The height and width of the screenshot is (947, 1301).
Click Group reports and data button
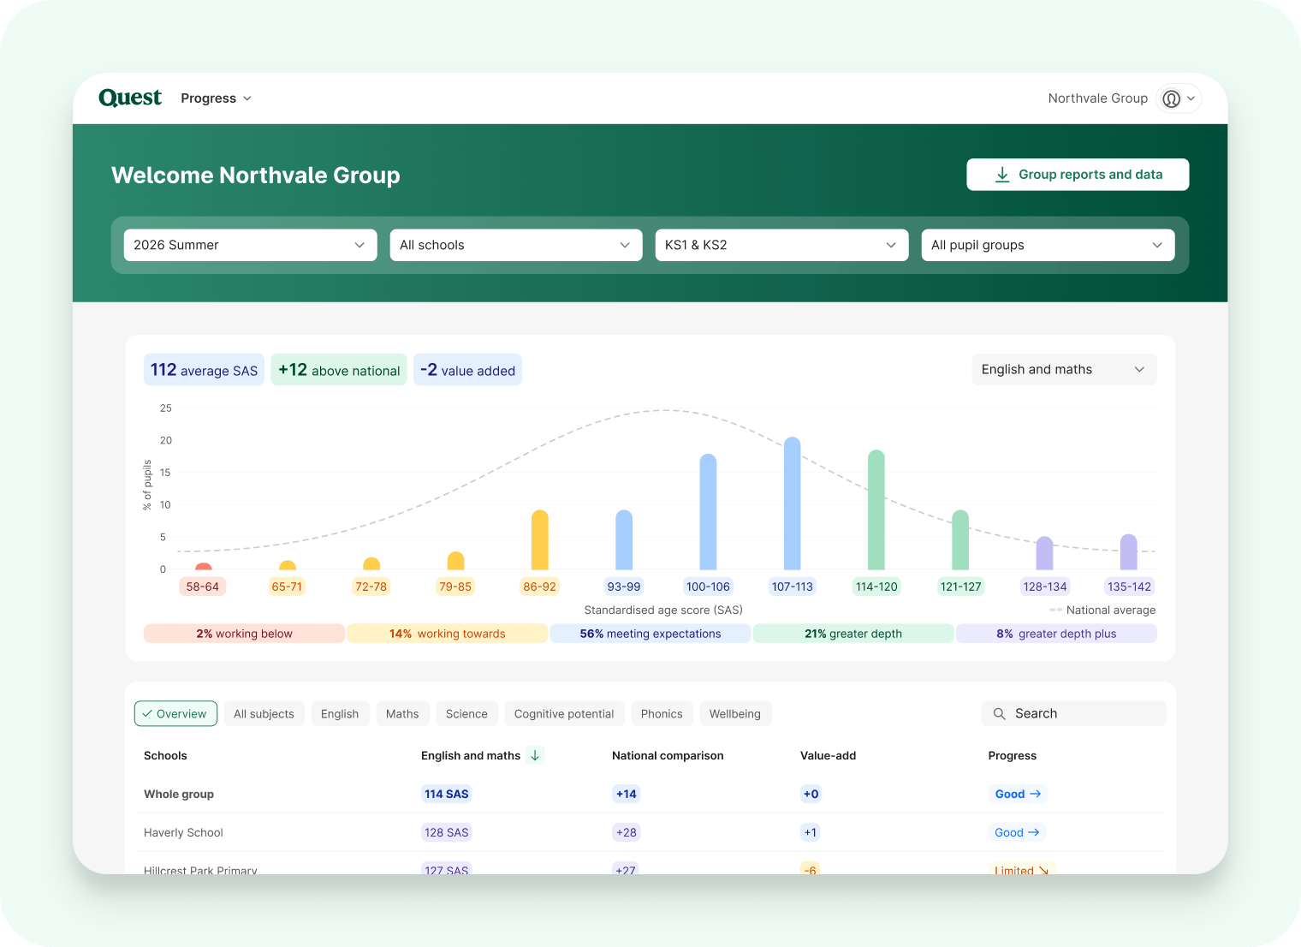(1078, 175)
